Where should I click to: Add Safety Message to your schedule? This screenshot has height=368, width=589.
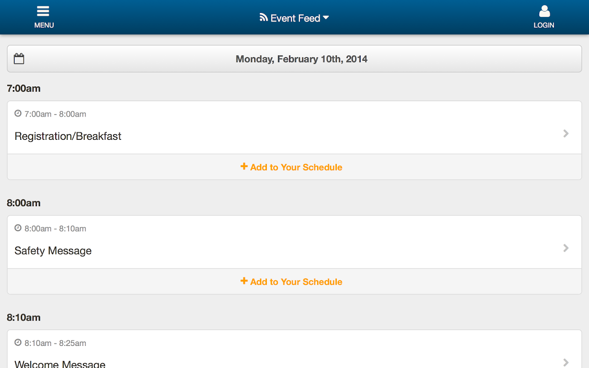point(296,282)
